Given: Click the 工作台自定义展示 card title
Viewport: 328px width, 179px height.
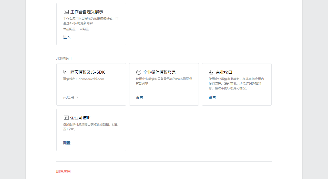Looking at the screenshot, I should click(87, 12).
